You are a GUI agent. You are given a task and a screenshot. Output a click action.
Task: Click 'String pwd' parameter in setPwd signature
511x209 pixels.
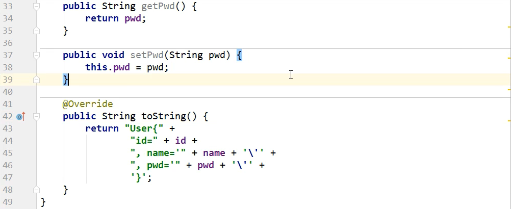[197, 55]
